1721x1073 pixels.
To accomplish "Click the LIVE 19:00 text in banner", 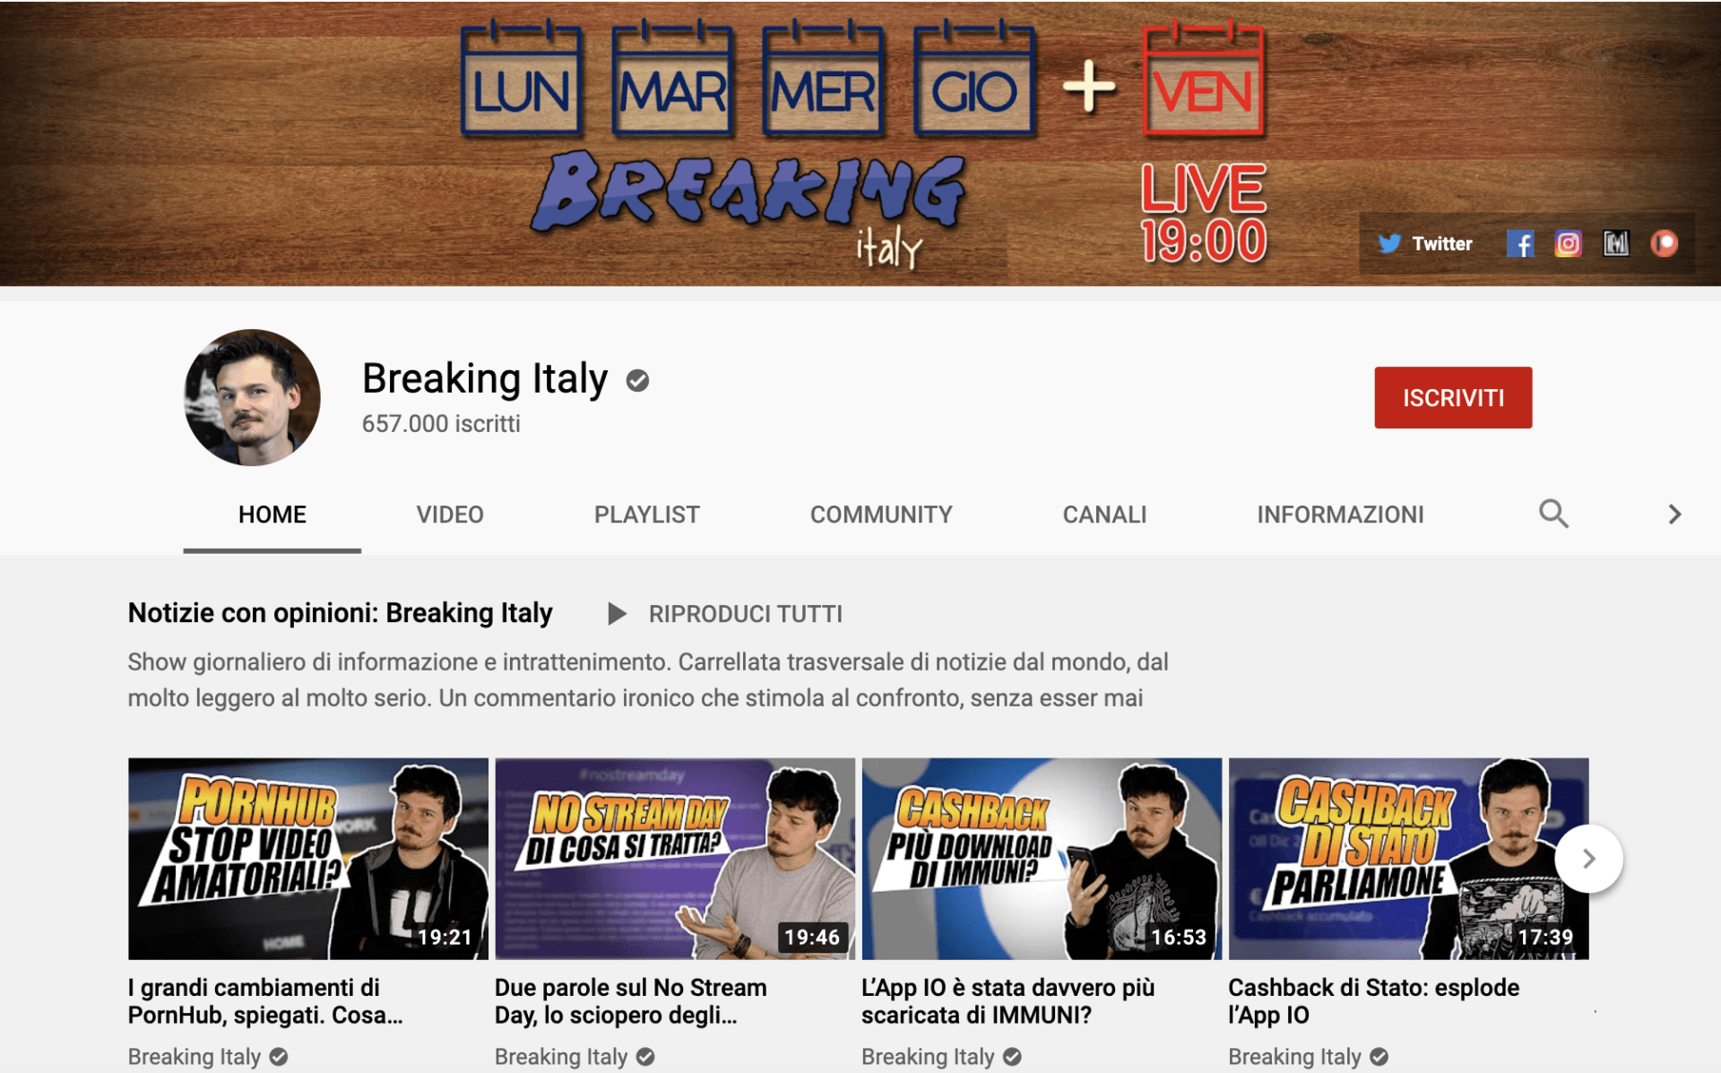I will tap(1203, 214).
